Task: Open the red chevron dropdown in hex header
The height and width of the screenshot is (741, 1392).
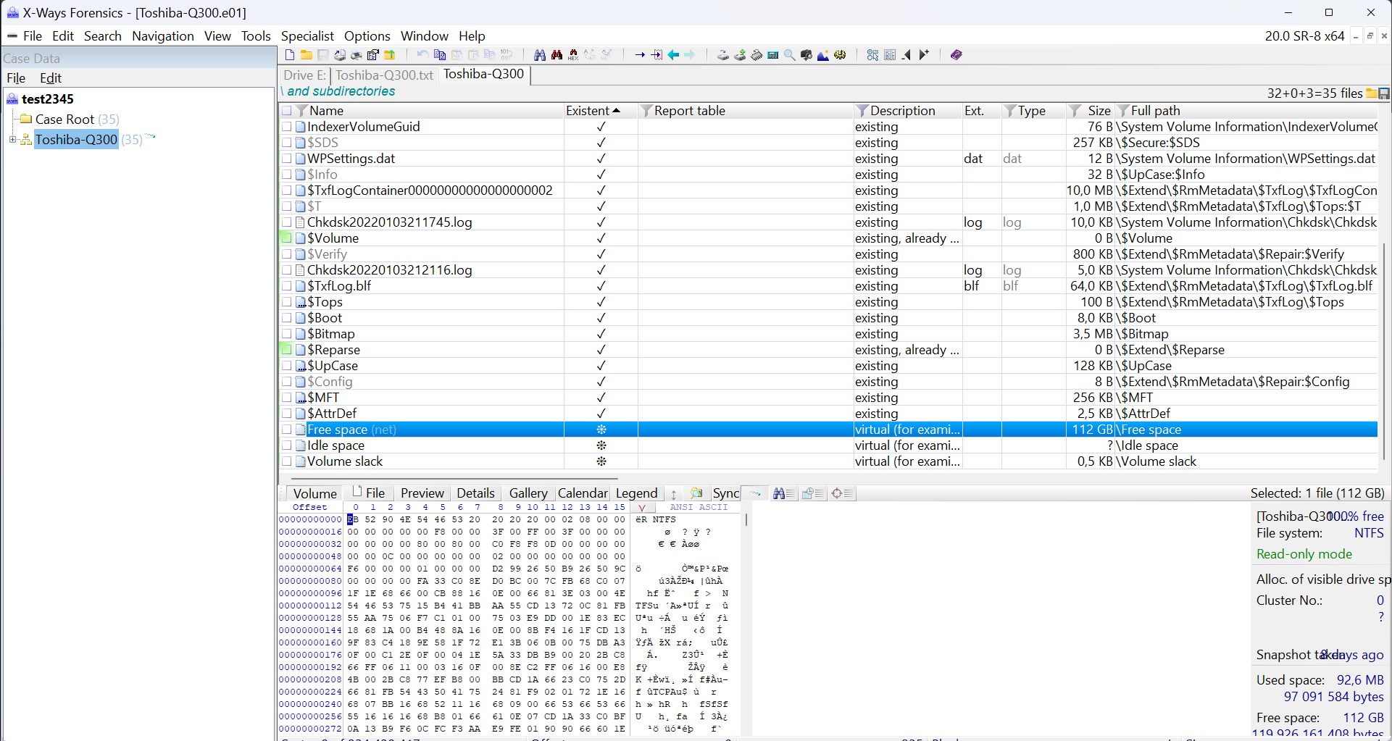Action: (x=641, y=508)
